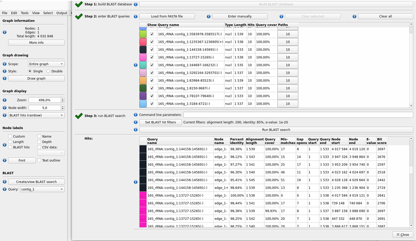This screenshot has width=416, height=241.
Task: Click info icon next to Zoom field
Action: click(5, 100)
